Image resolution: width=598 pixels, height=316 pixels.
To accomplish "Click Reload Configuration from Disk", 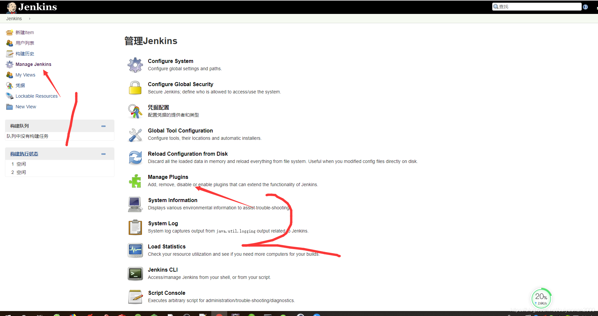I will 188,154.
